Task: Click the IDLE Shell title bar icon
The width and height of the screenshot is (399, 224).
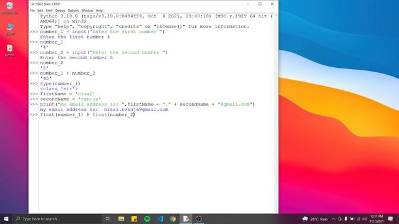Action: coord(32,4)
